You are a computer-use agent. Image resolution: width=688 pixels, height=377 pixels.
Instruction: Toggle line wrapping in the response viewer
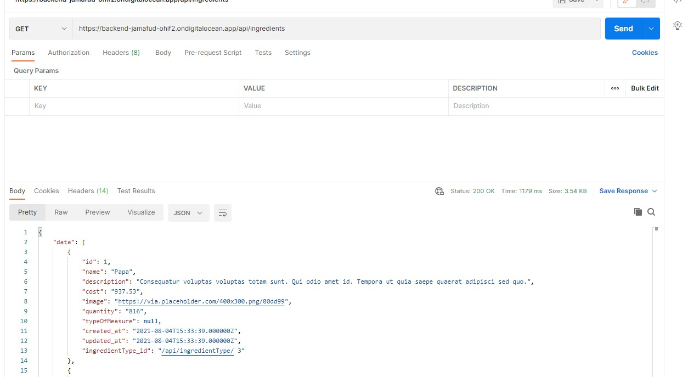222,213
